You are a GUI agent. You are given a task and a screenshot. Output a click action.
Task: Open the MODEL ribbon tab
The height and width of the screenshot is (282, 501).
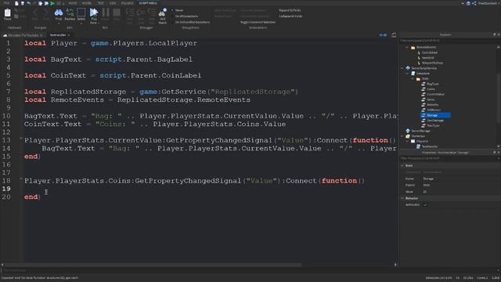[87, 3]
